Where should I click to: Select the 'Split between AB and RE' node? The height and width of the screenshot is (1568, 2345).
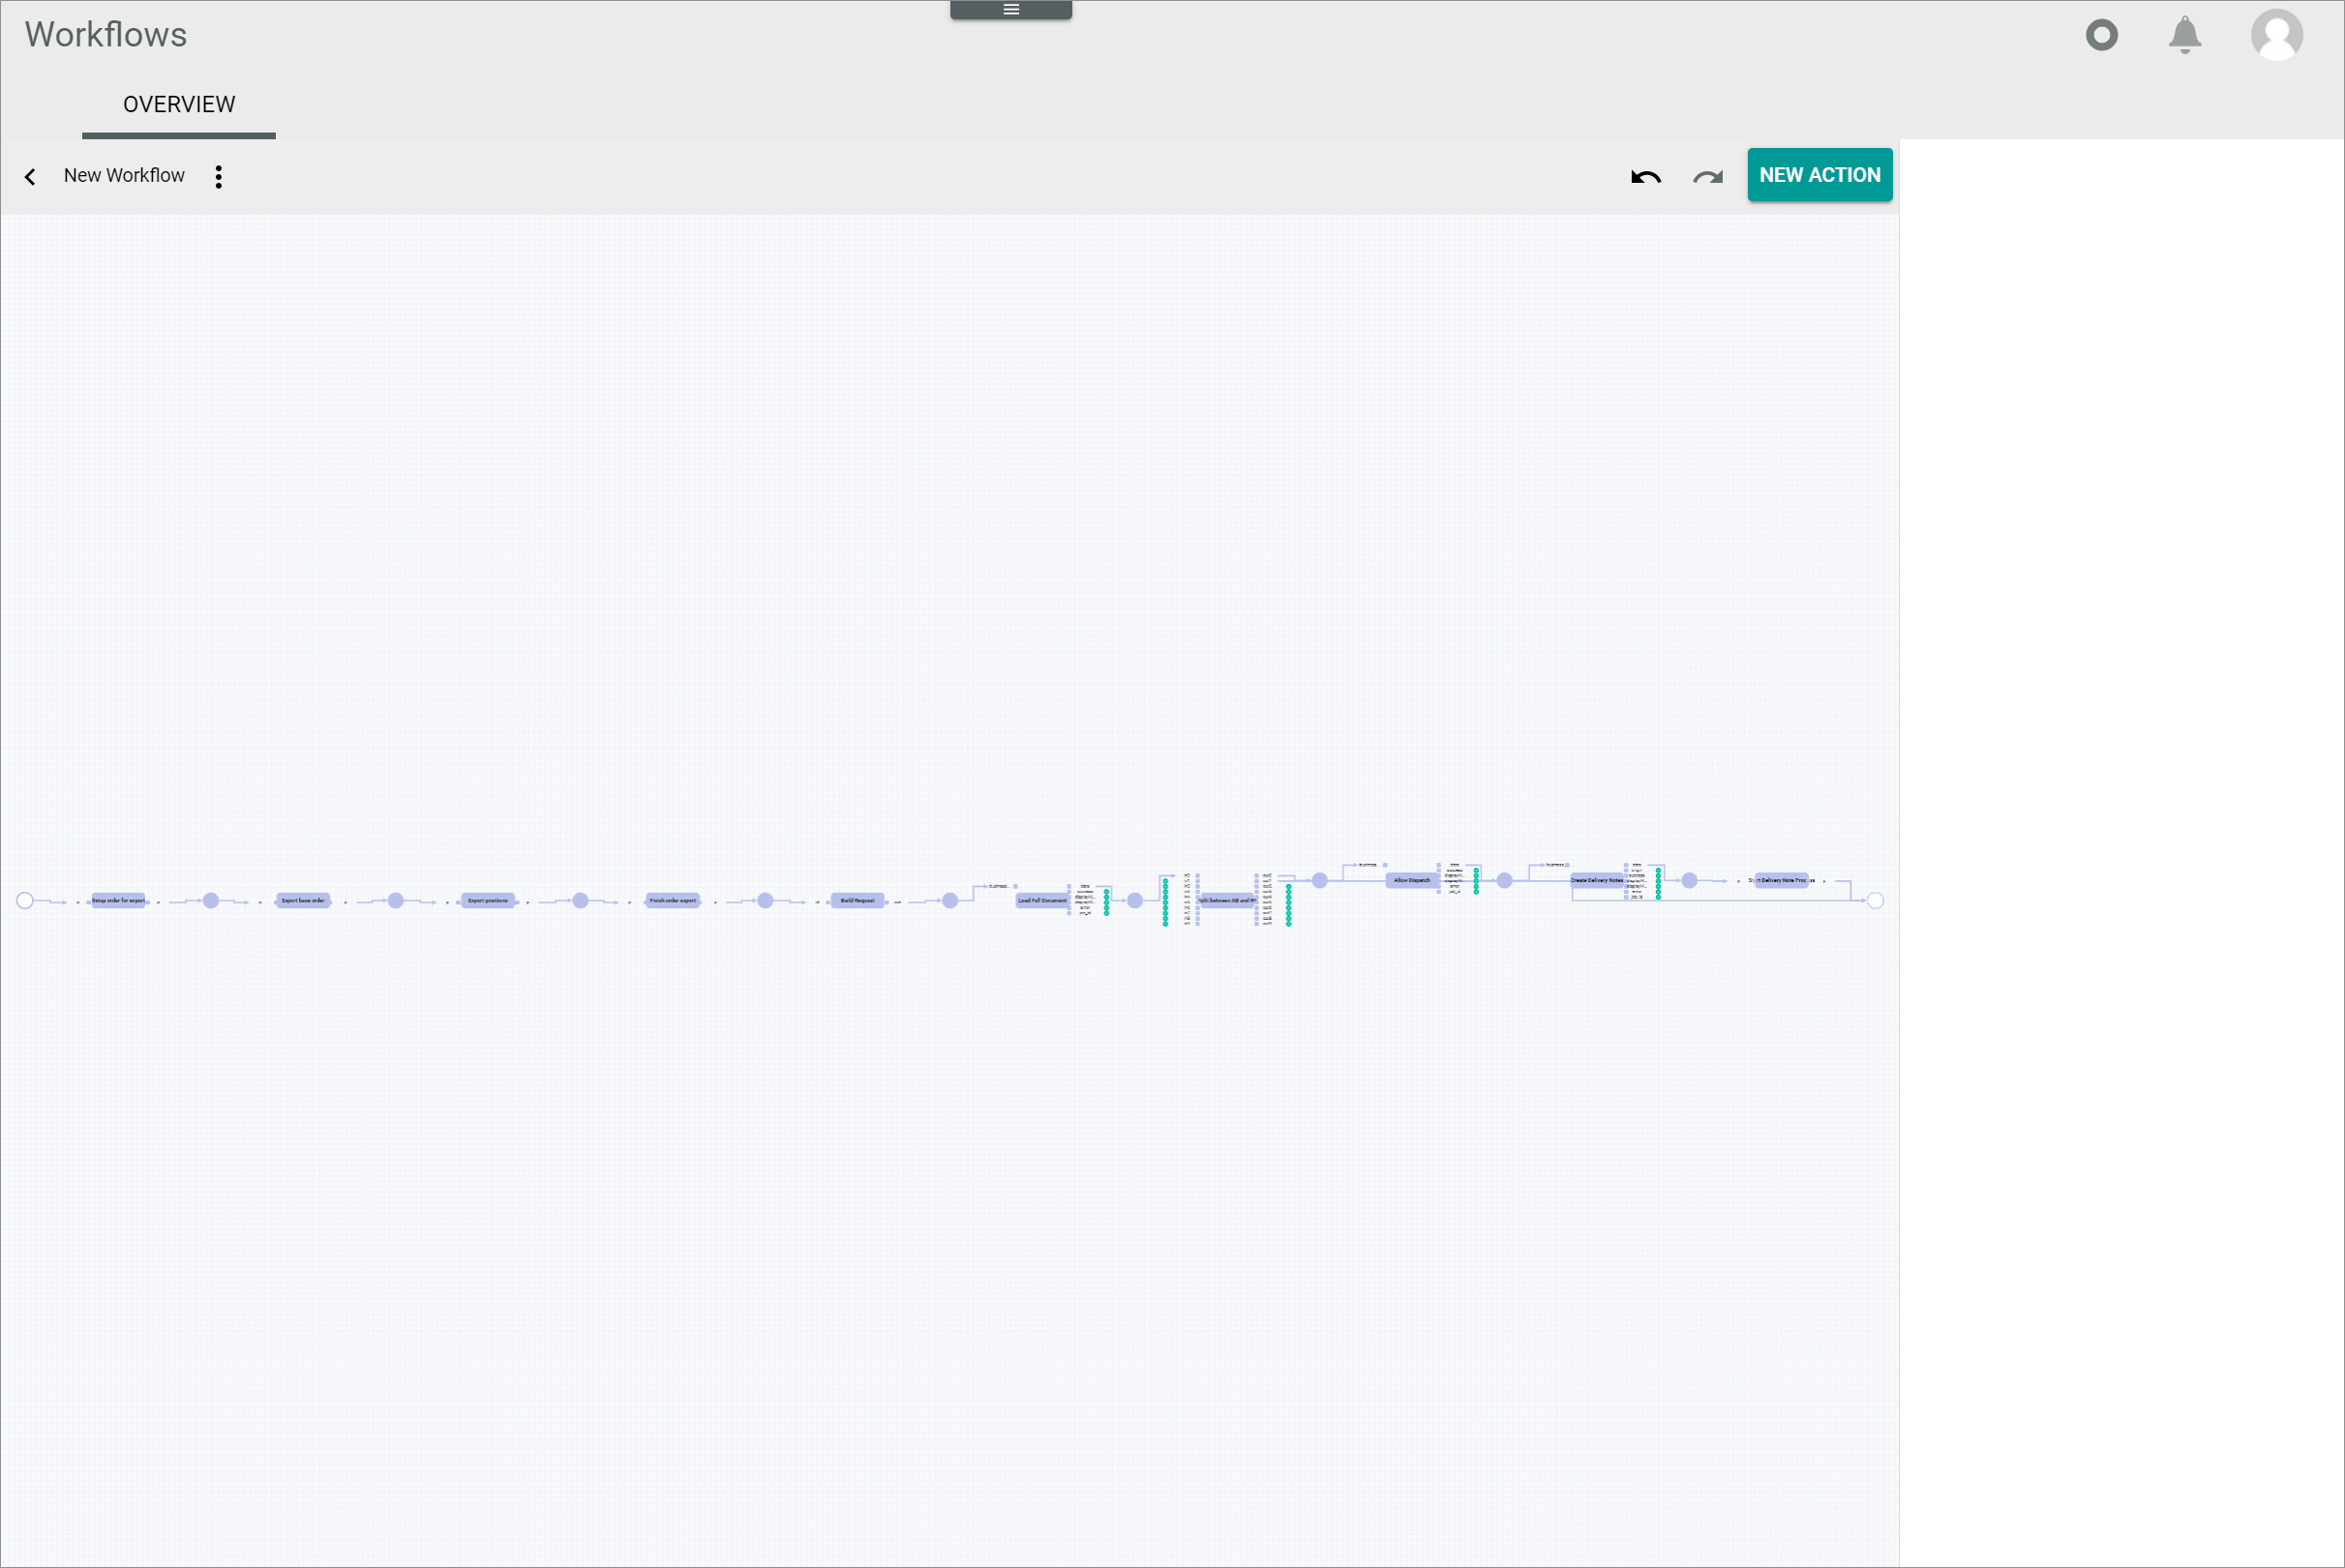click(1227, 901)
